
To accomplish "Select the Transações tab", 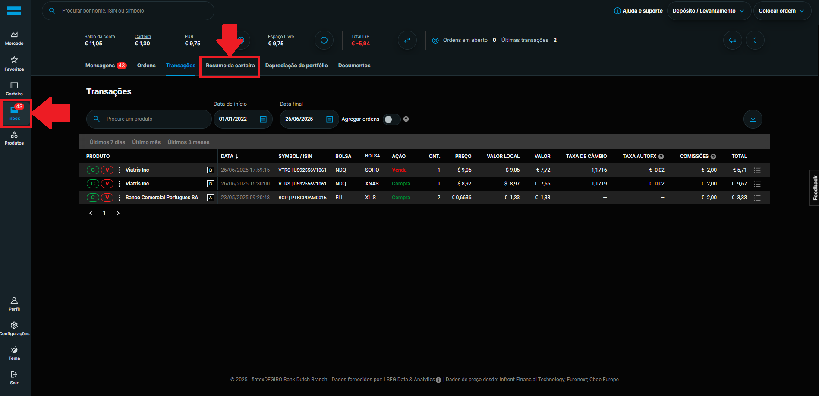I will (x=181, y=66).
